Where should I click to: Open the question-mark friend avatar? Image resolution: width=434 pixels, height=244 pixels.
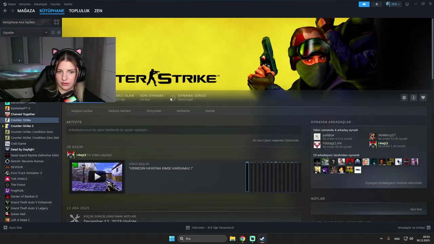click(x=333, y=162)
